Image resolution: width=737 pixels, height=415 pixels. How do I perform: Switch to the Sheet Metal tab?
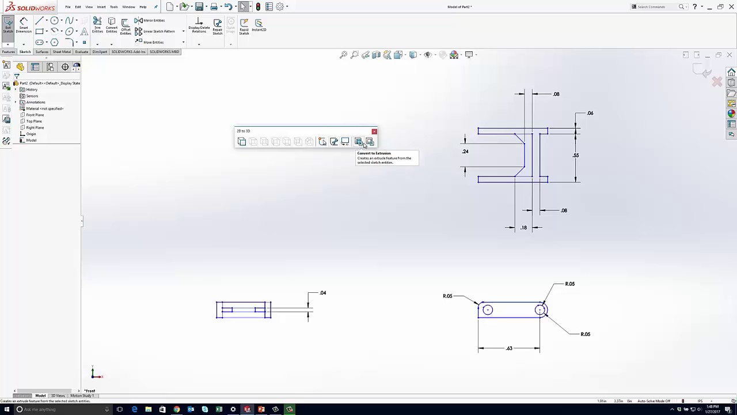tap(62, 52)
